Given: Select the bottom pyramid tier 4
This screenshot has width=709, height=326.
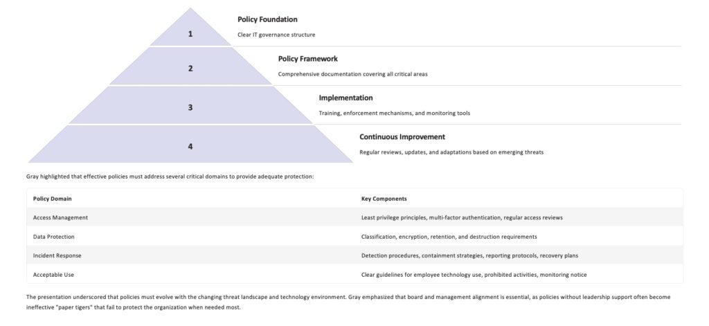Looking at the screenshot, I should (190, 146).
